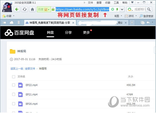Select the 分享 navigation item
Image resolution: width=156 pixels, height=113 pixels.
68,33
